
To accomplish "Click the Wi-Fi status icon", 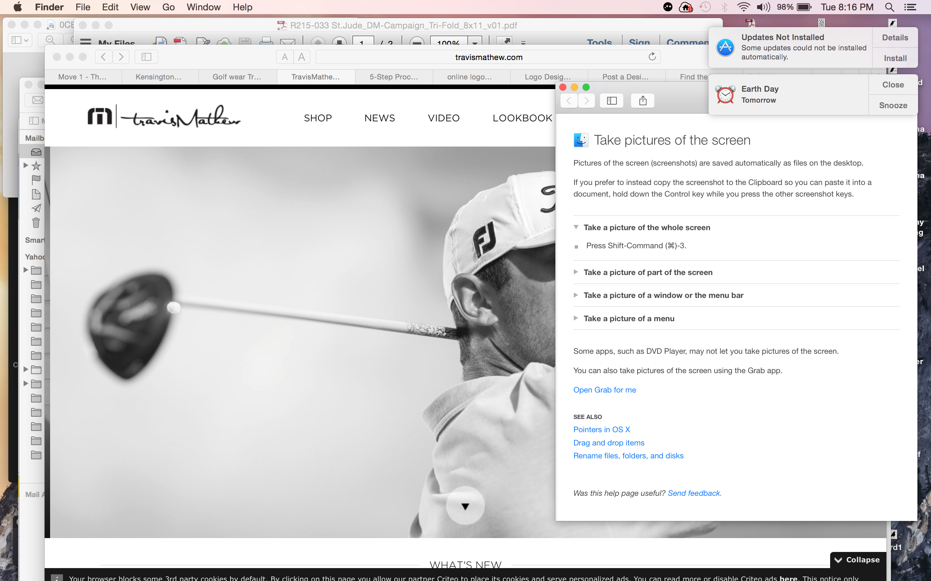I will [743, 7].
